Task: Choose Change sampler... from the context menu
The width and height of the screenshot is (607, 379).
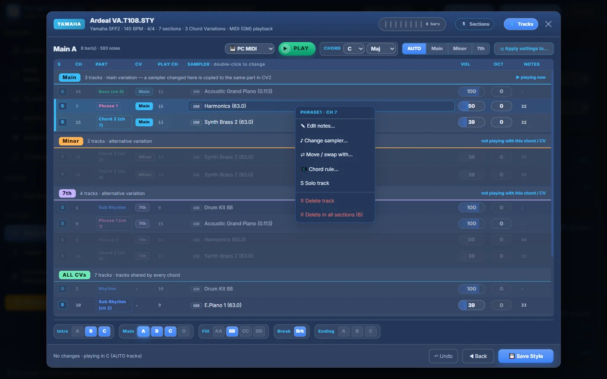Action: point(335,141)
